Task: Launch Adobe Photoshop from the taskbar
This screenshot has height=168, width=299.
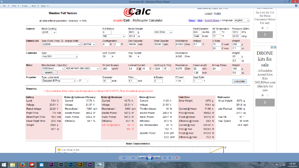Action: 70,165
